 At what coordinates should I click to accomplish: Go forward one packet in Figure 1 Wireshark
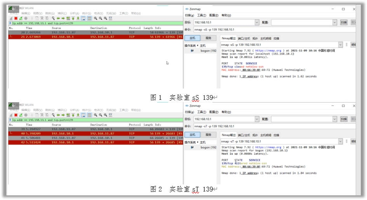point(63,18)
